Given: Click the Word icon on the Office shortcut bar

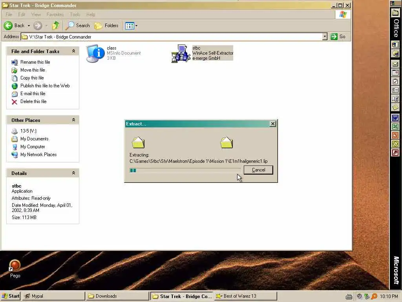Looking at the screenshot, I should click(x=395, y=118).
